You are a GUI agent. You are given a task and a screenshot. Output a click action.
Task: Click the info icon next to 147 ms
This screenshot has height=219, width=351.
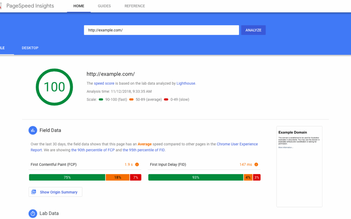pyautogui.click(x=256, y=164)
